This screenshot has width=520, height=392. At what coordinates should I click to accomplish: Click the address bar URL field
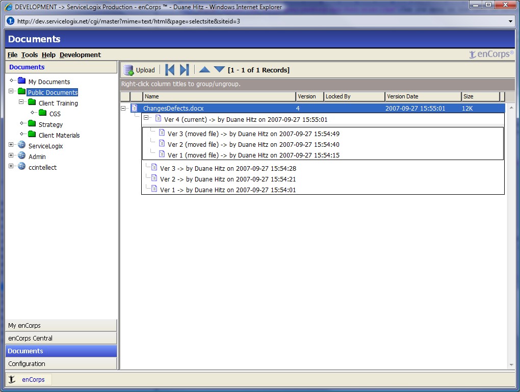[x=261, y=21]
